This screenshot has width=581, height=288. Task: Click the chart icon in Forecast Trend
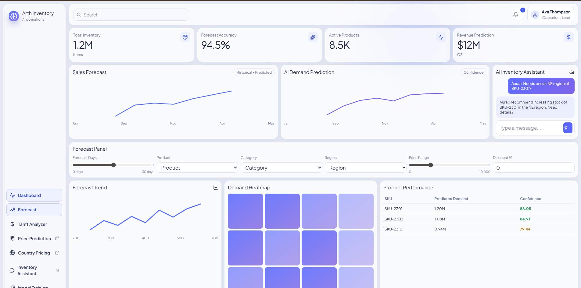coord(215,188)
